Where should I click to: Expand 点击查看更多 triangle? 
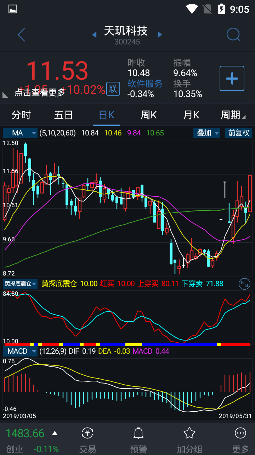click(5, 94)
